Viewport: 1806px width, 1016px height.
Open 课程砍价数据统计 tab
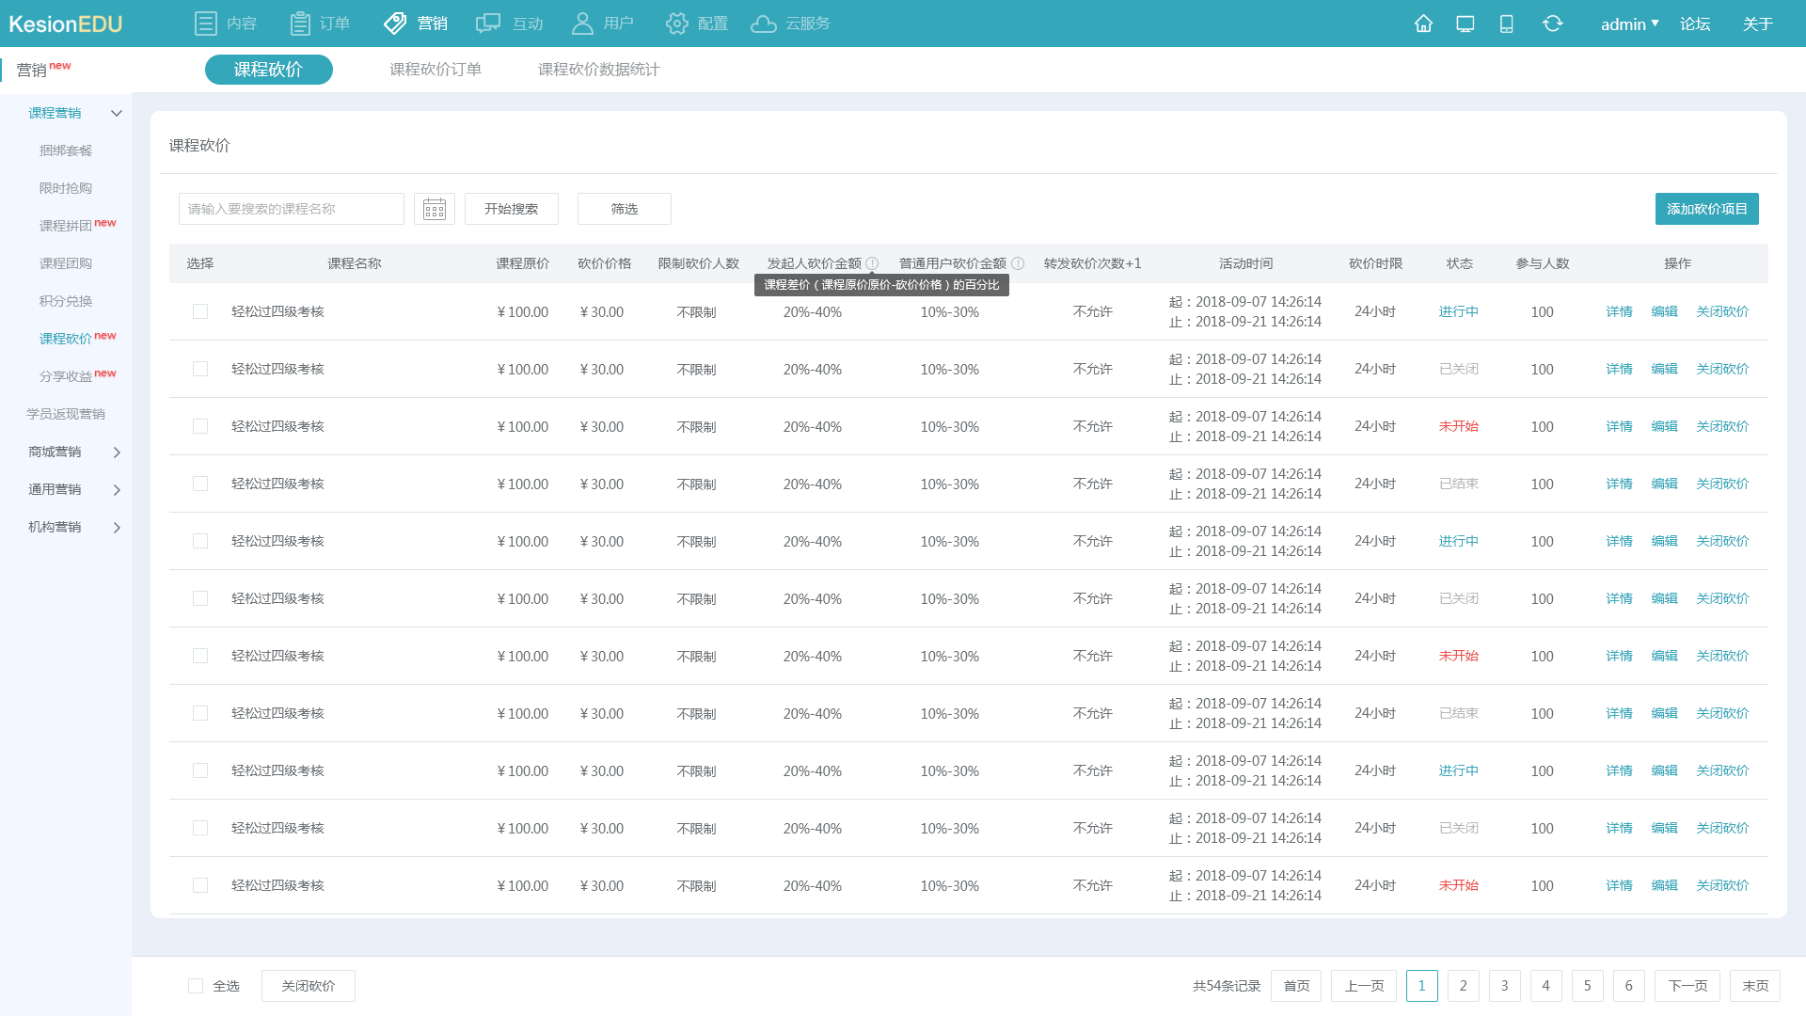pyautogui.click(x=598, y=70)
